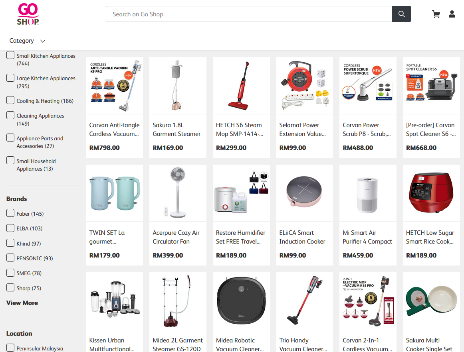Open the user account icon
Screen dimensions: 464x352
(x=452, y=14)
